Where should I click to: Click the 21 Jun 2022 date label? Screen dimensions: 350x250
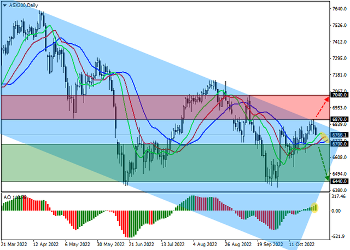point(142,245)
